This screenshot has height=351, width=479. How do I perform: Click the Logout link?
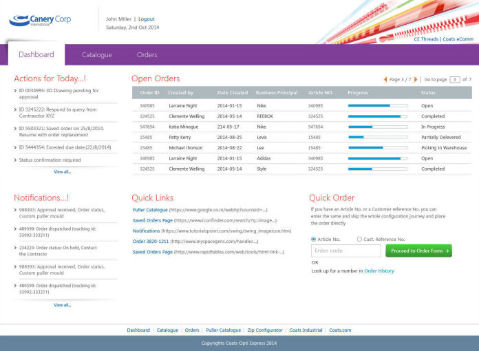tap(147, 19)
